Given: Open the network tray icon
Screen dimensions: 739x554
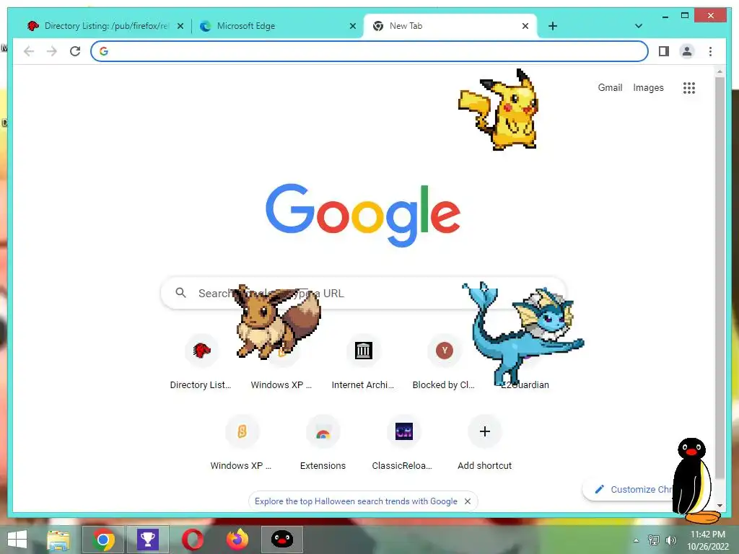Looking at the screenshot, I should point(654,540).
